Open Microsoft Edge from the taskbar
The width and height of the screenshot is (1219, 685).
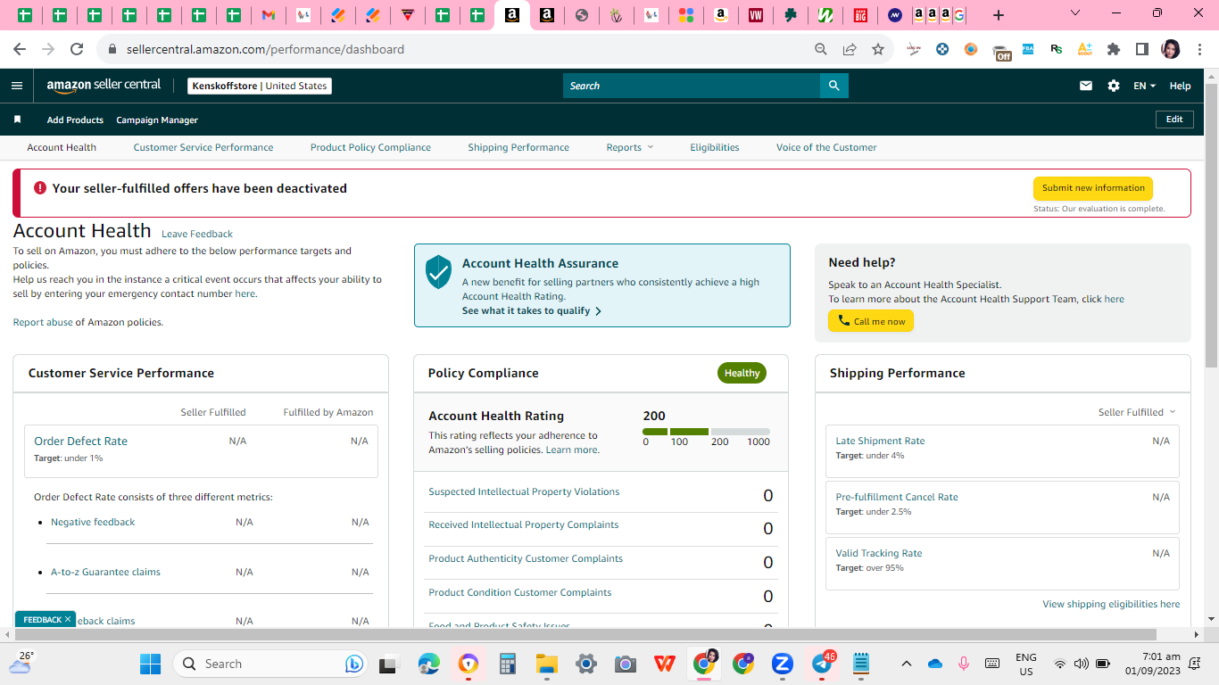coord(429,664)
